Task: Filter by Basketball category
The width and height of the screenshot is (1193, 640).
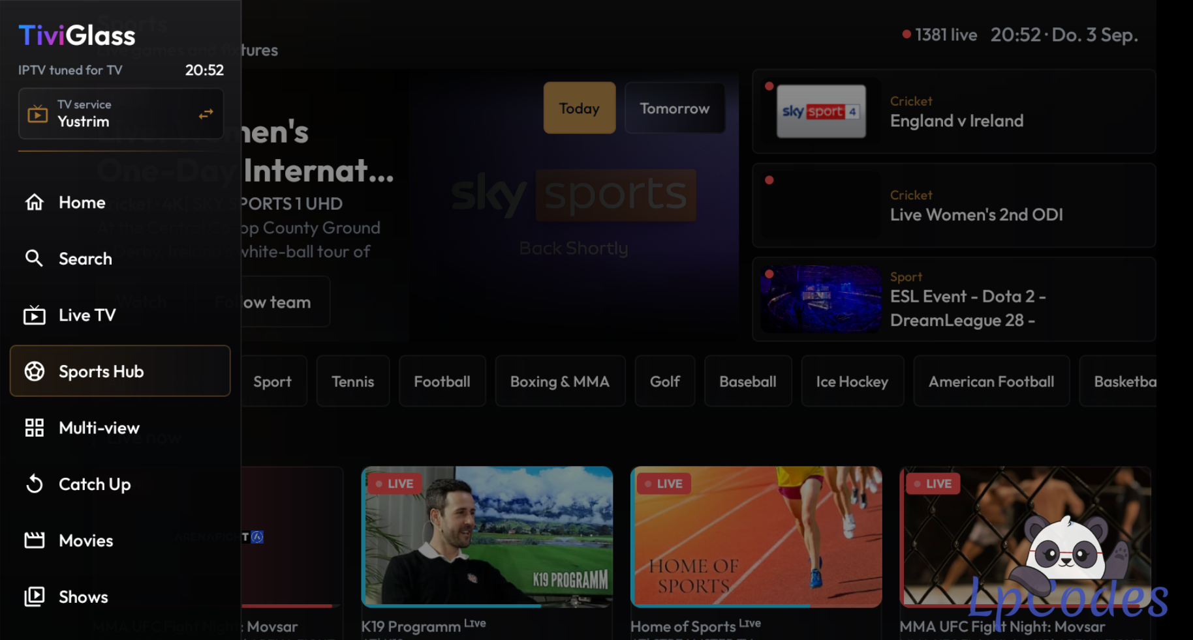Action: [x=1118, y=381]
